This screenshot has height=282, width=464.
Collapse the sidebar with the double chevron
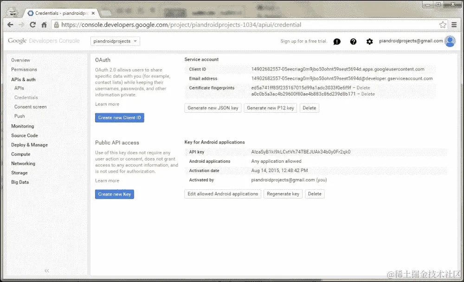[47, 271]
